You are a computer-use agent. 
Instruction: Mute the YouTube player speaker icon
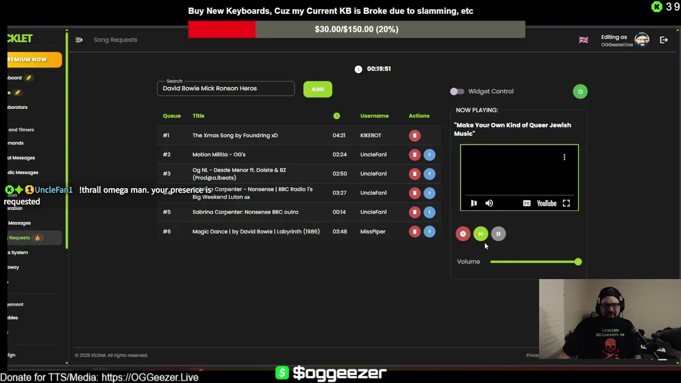489,203
